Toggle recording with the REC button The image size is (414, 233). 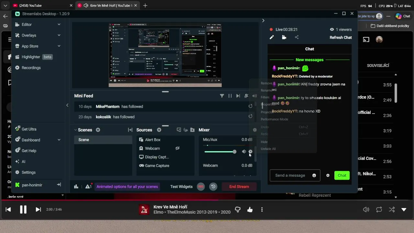point(201,186)
